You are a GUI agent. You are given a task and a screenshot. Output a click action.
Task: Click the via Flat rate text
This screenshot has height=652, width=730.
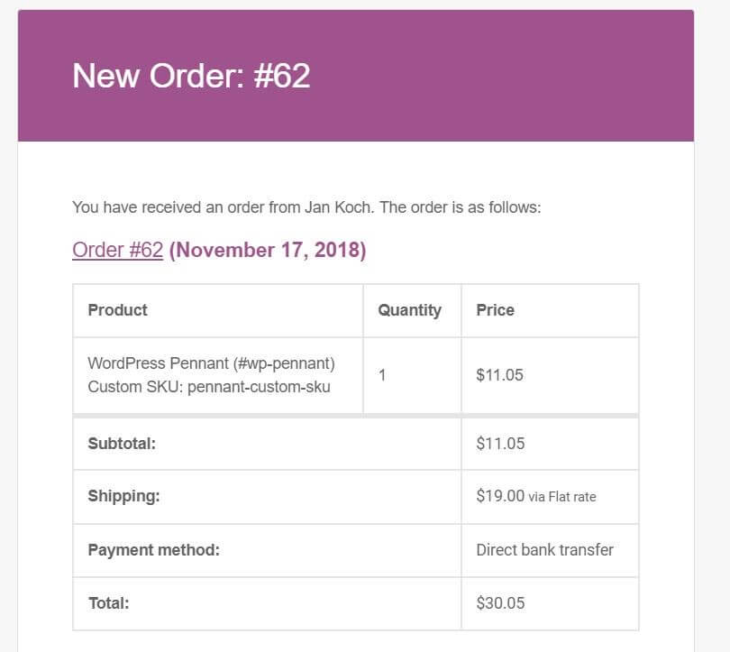(562, 497)
